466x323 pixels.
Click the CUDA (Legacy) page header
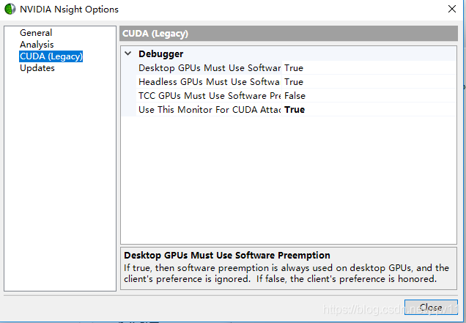[x=288, y=33]
